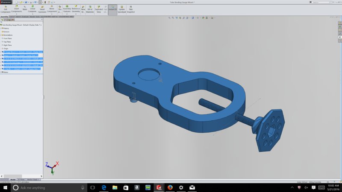Click the XYZ orientation triad
This screenshot has height=192, width=342.
[52, 168]
